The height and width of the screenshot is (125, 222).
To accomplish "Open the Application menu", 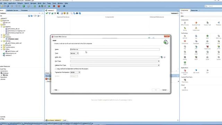I will coord(12,3).
